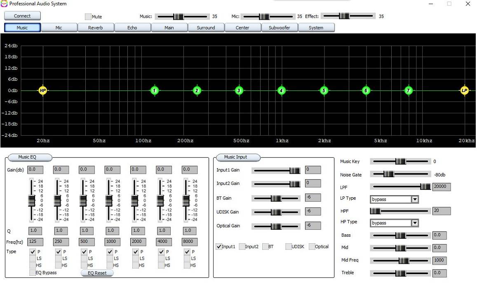Image resolution: width=477 pixels, height=284 pixels.
Task: Select the Main tab
Action: click(169, 28)
